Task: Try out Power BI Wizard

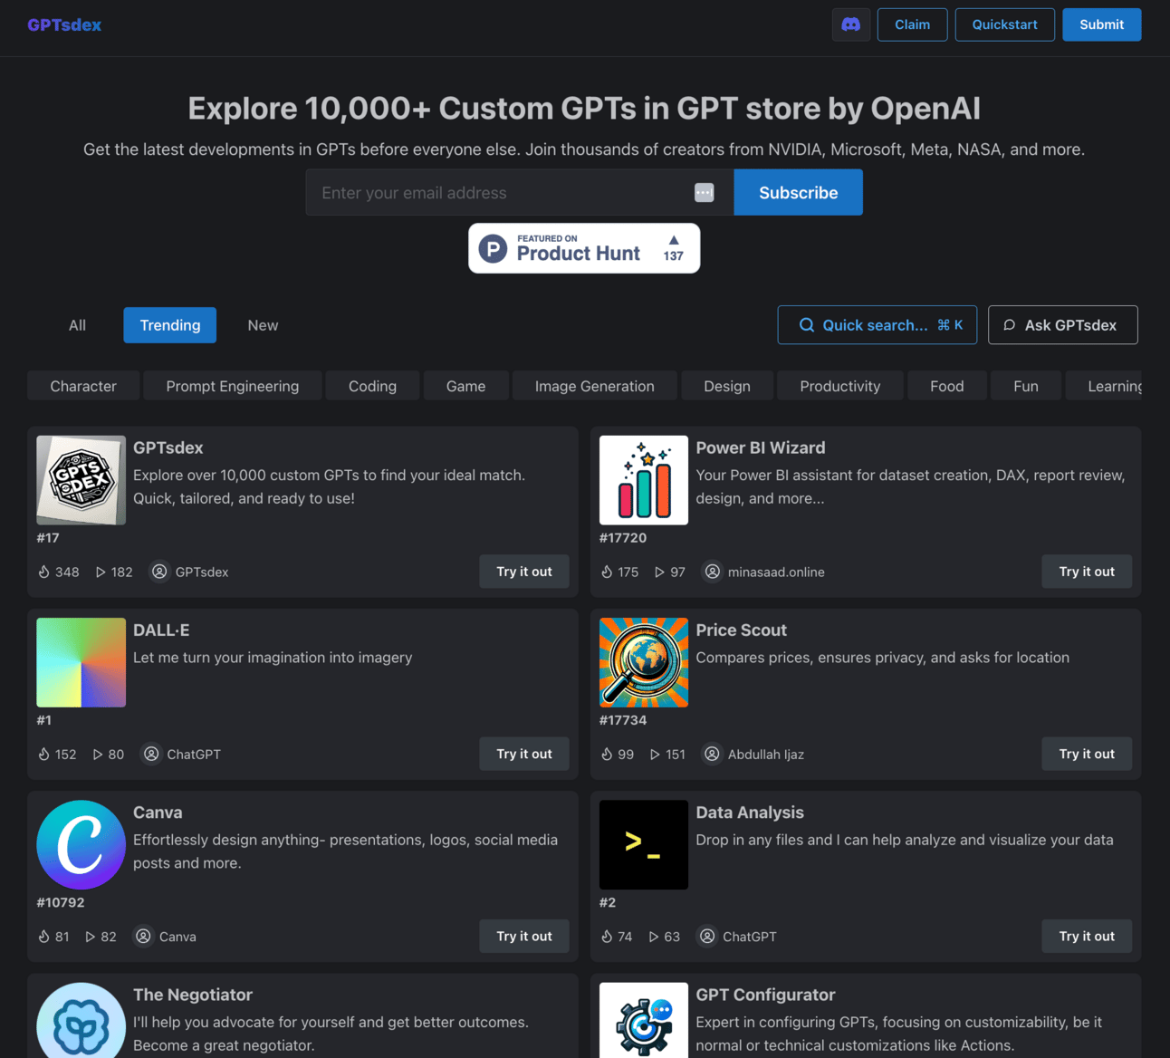Action: [1087, 572]
